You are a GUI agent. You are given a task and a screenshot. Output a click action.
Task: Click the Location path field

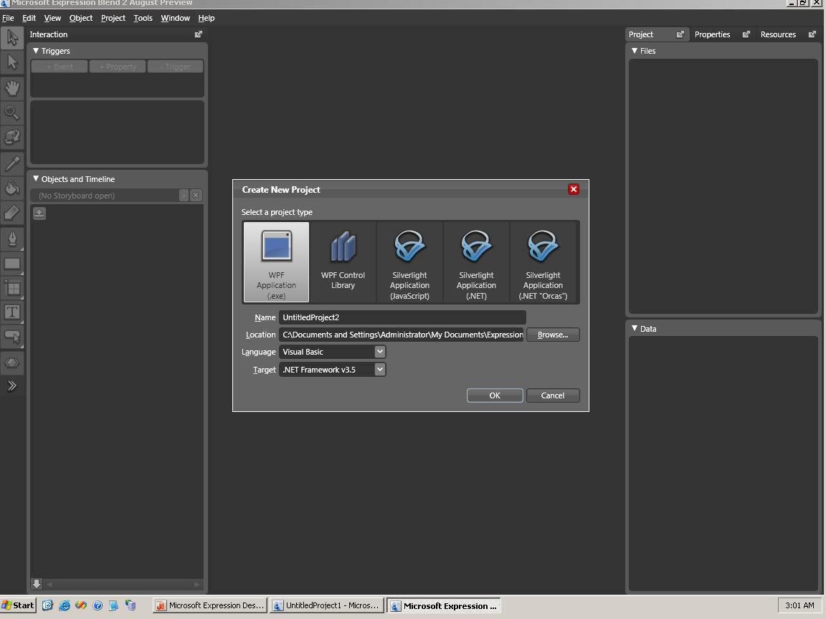(401, 335)
